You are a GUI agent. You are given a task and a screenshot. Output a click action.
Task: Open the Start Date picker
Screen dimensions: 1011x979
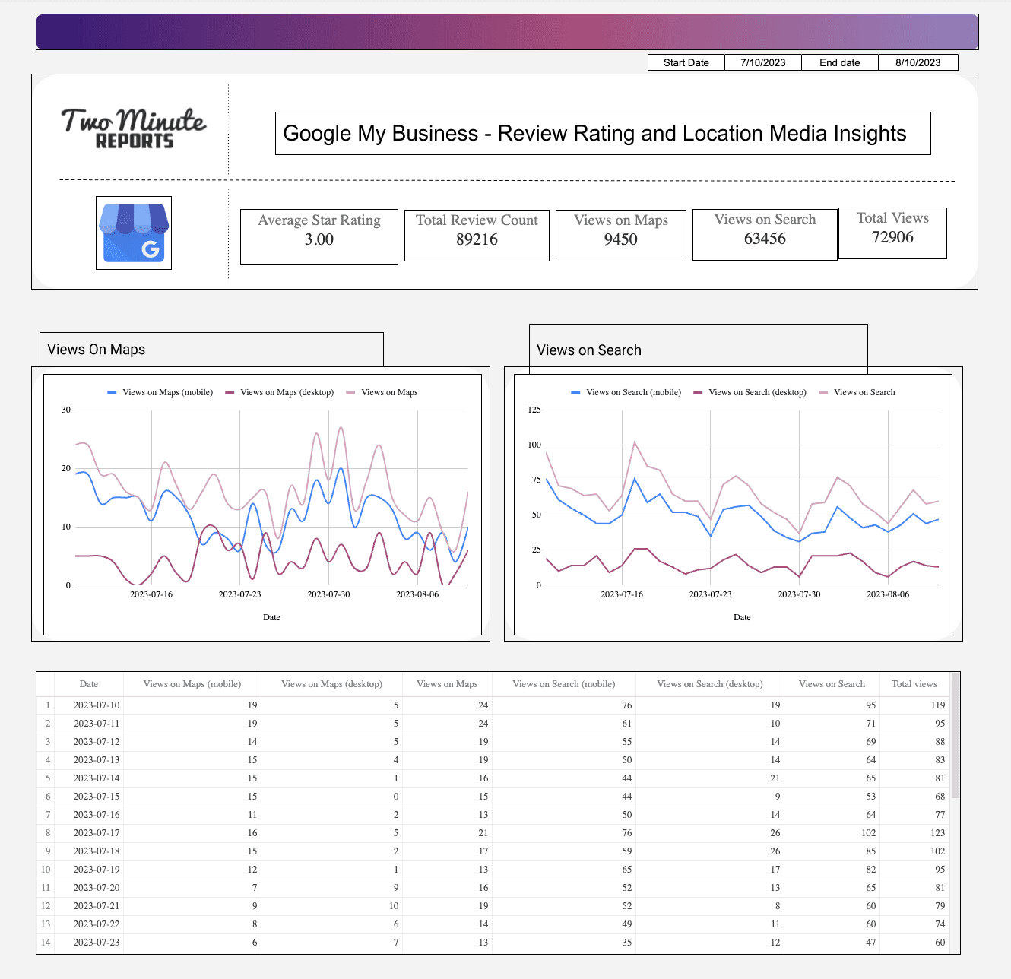(x=762, y=62)
